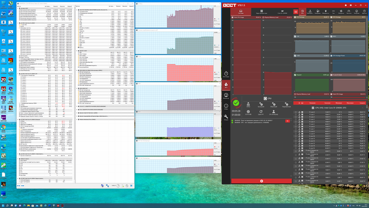Open the Опции wrench settings in OCCT
Image resolution: width=369 pixels, height=208 pixels.
[x=226, y=117]
